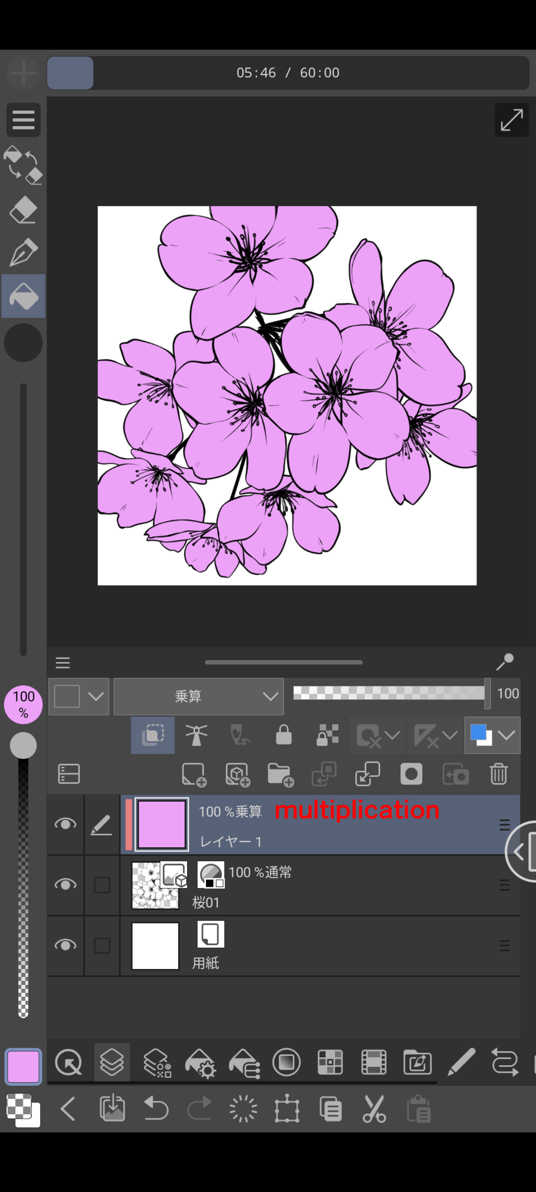Image resolution: width=536 pixels, height=1192 pixels.
Task: Set layer as reference layer
Action: (x=197, y=735)
